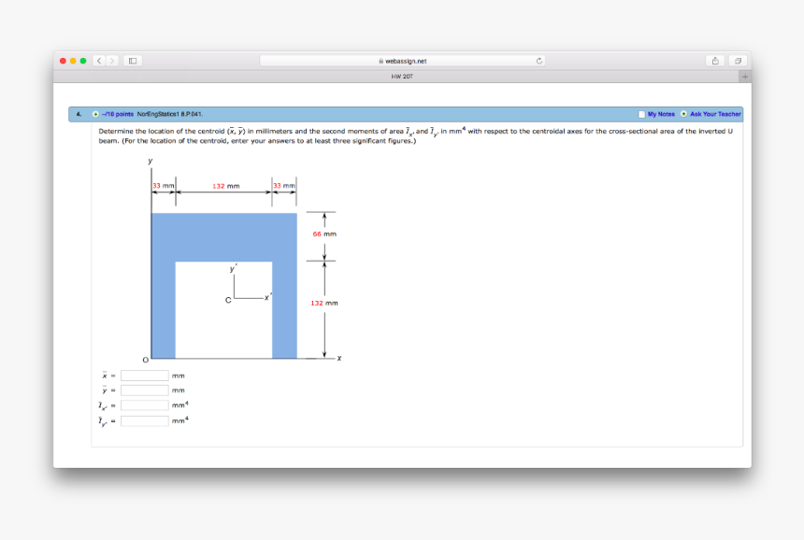Reload the page with the refresh icon
The width and height of the screenshot is (804, 540).
pos(538,61)
